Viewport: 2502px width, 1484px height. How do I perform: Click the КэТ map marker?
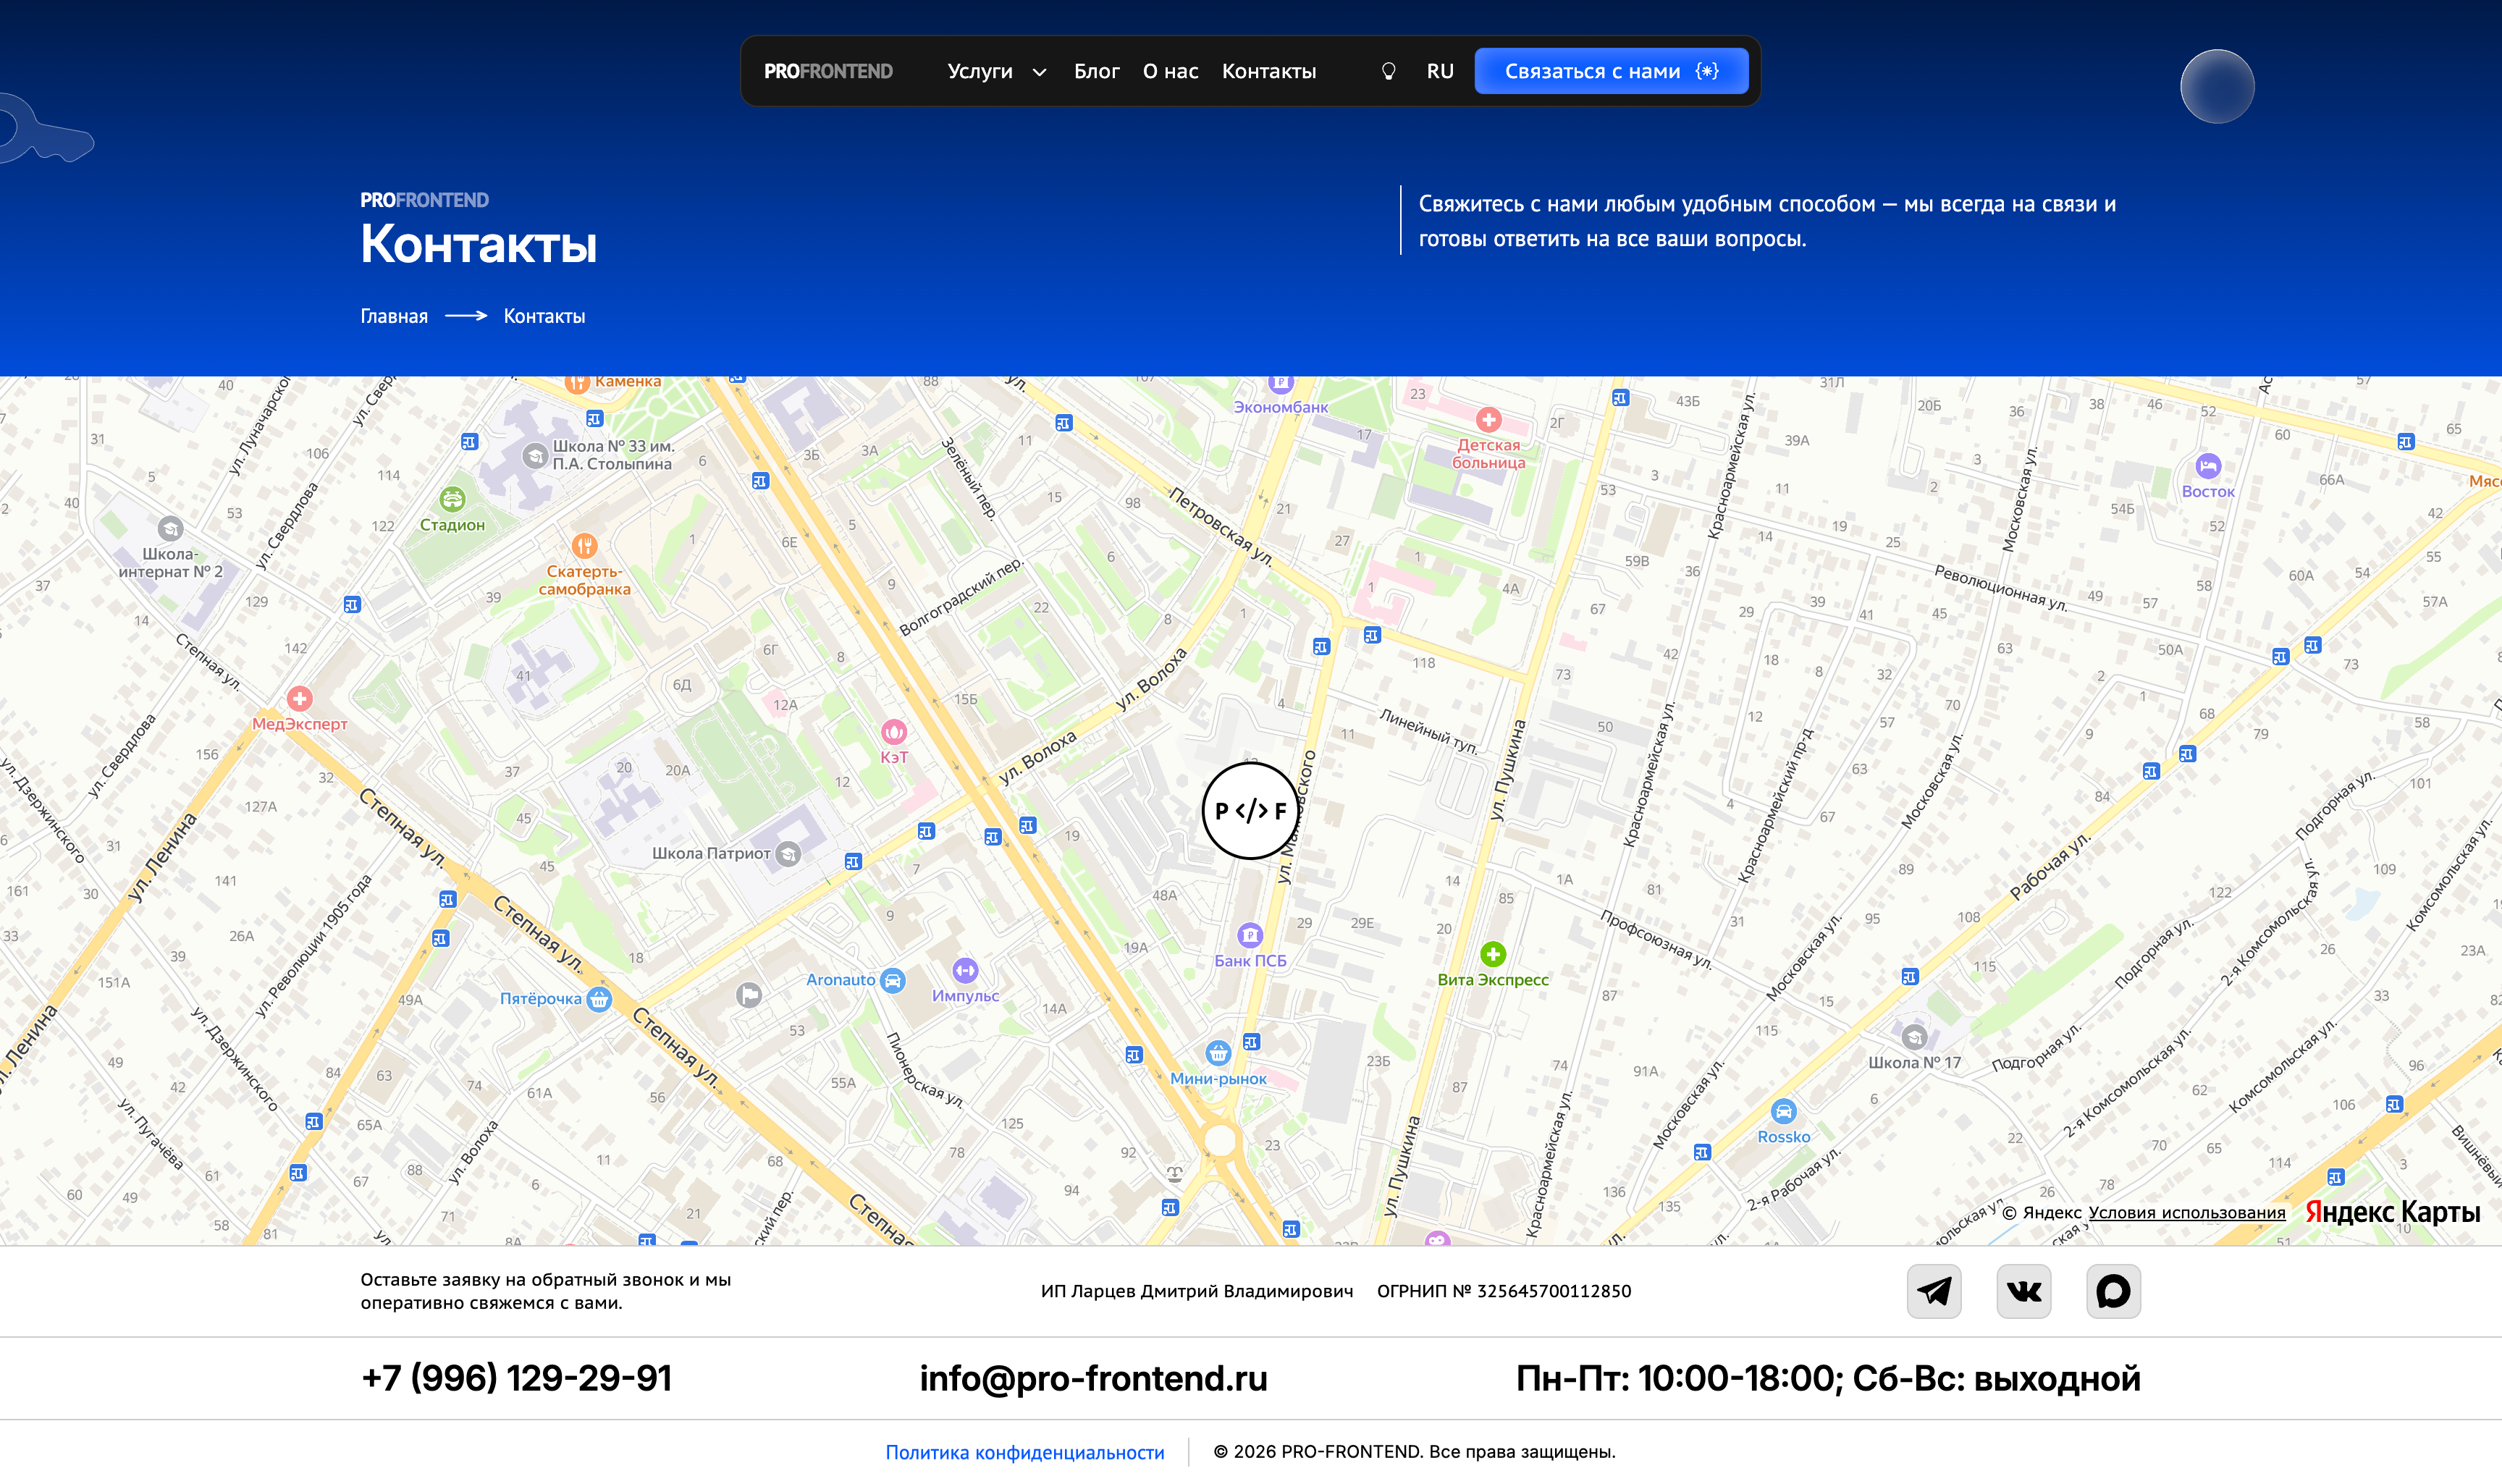coord(893,732)
